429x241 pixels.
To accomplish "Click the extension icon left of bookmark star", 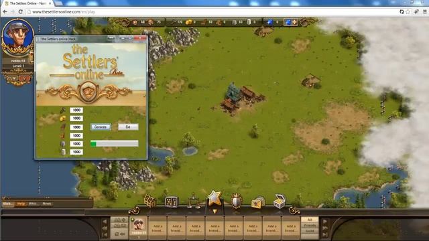I will [402, 12].
